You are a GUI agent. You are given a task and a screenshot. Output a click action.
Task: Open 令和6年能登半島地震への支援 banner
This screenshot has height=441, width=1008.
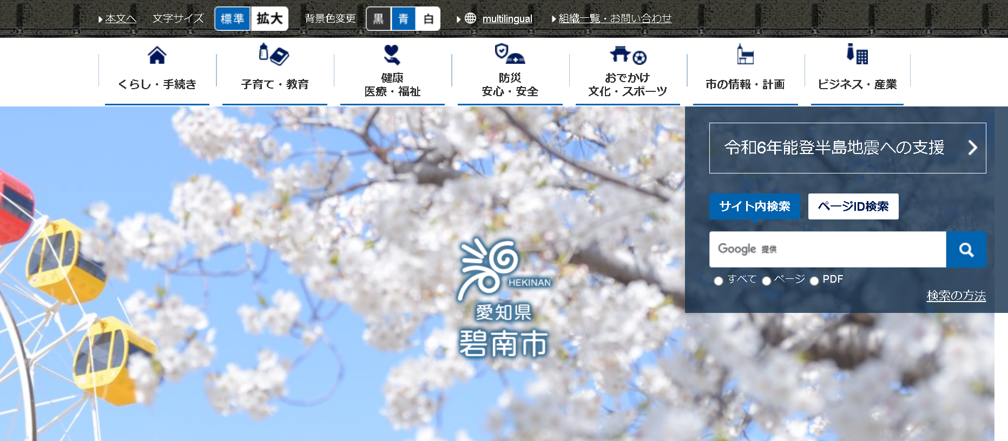(x=848, y=148)
